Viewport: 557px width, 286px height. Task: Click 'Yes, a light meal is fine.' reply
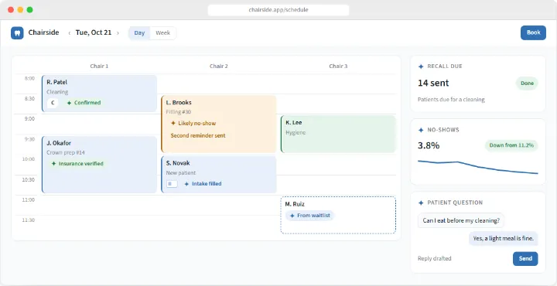pyautogui.click(x=504, y=239)
